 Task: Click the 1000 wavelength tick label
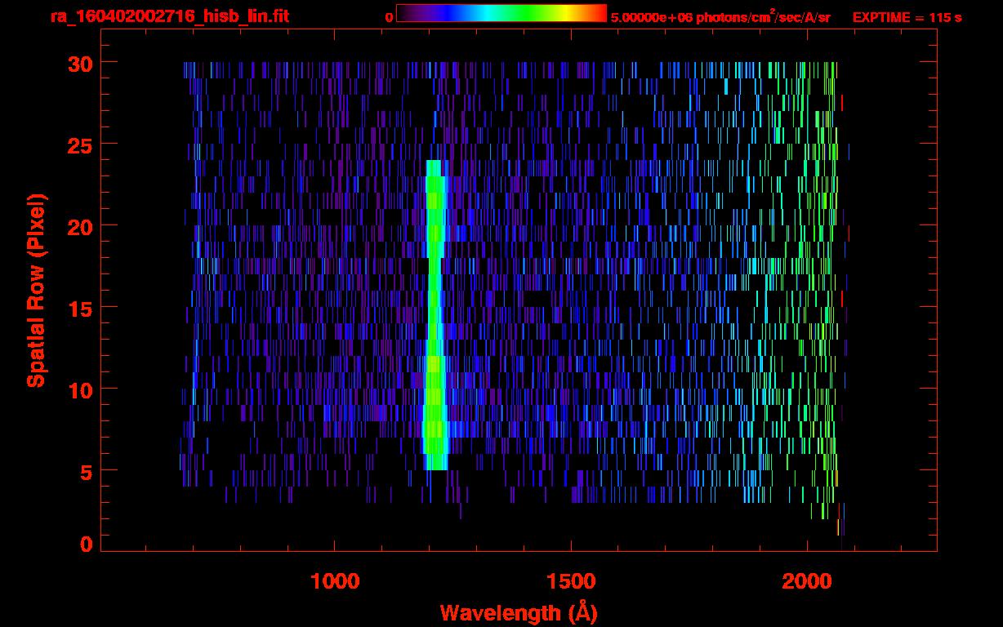335,581
